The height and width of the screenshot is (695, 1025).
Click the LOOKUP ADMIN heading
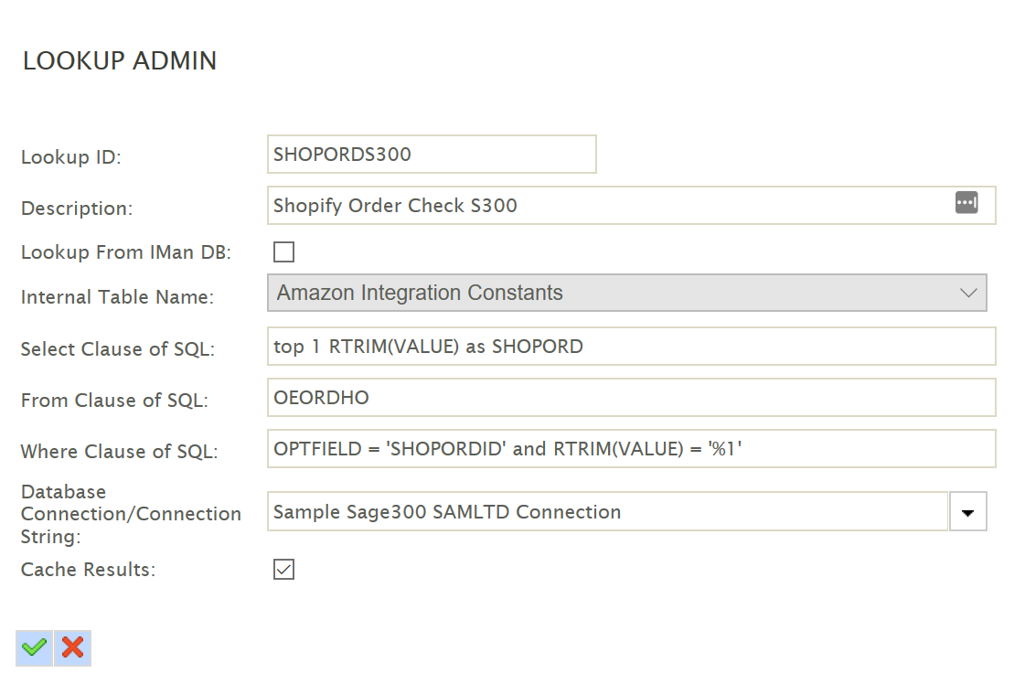point(120,61)
